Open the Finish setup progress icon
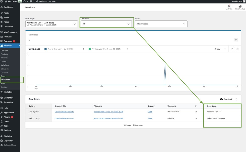 240,6
